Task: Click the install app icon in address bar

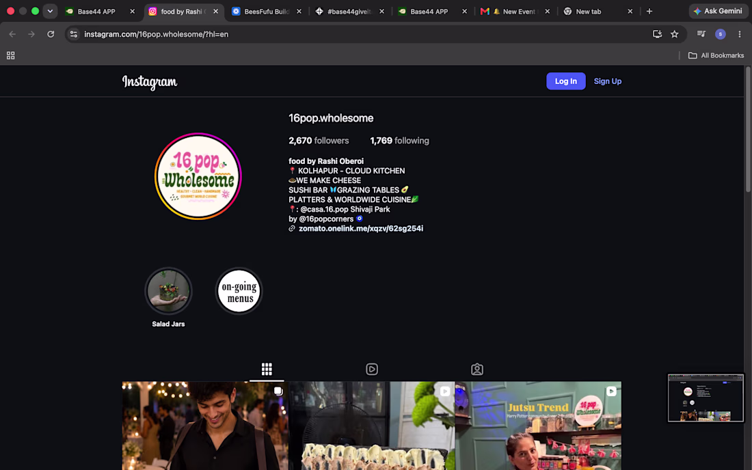Action: pos(657,34)
